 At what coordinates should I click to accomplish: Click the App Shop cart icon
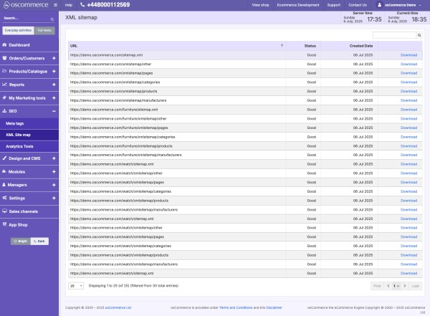point(4,224)
